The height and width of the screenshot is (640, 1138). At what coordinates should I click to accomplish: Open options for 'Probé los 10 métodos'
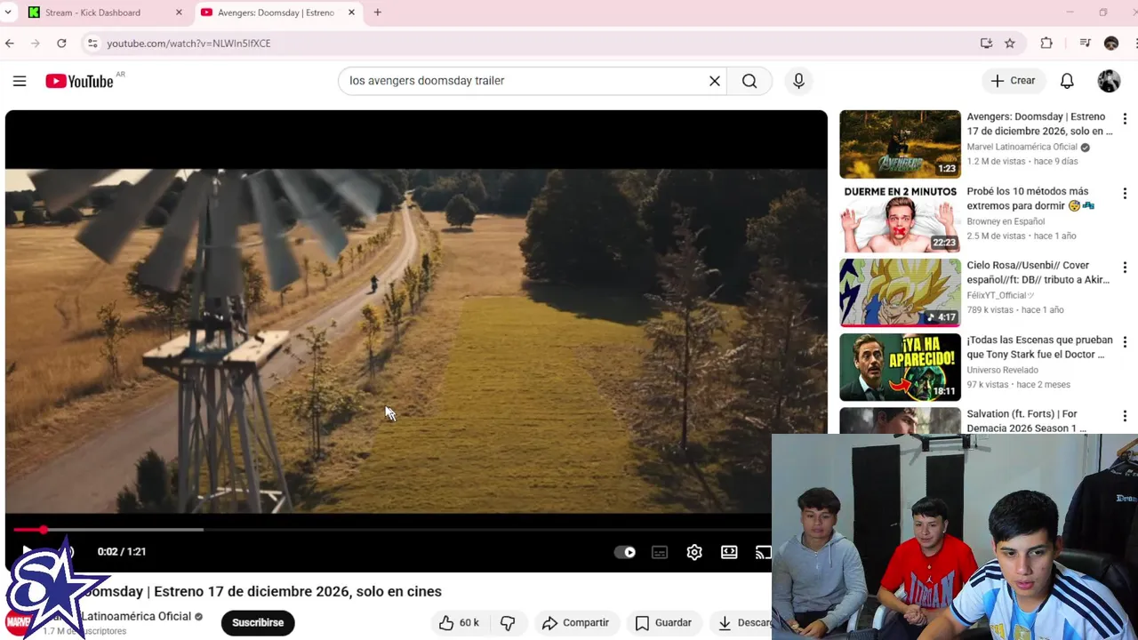(1125, 193)
